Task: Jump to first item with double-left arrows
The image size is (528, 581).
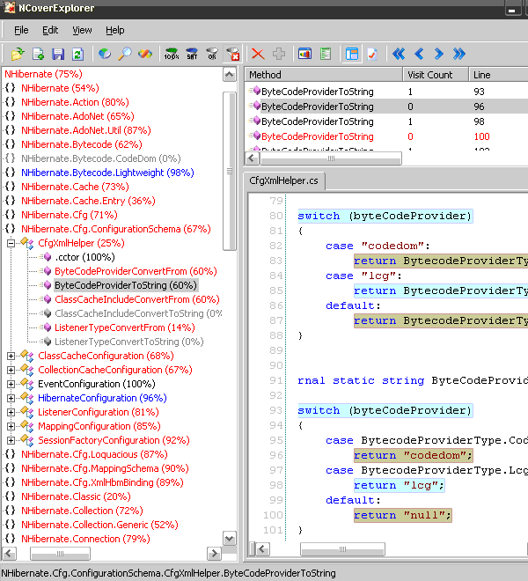Action: pos(399,54)
